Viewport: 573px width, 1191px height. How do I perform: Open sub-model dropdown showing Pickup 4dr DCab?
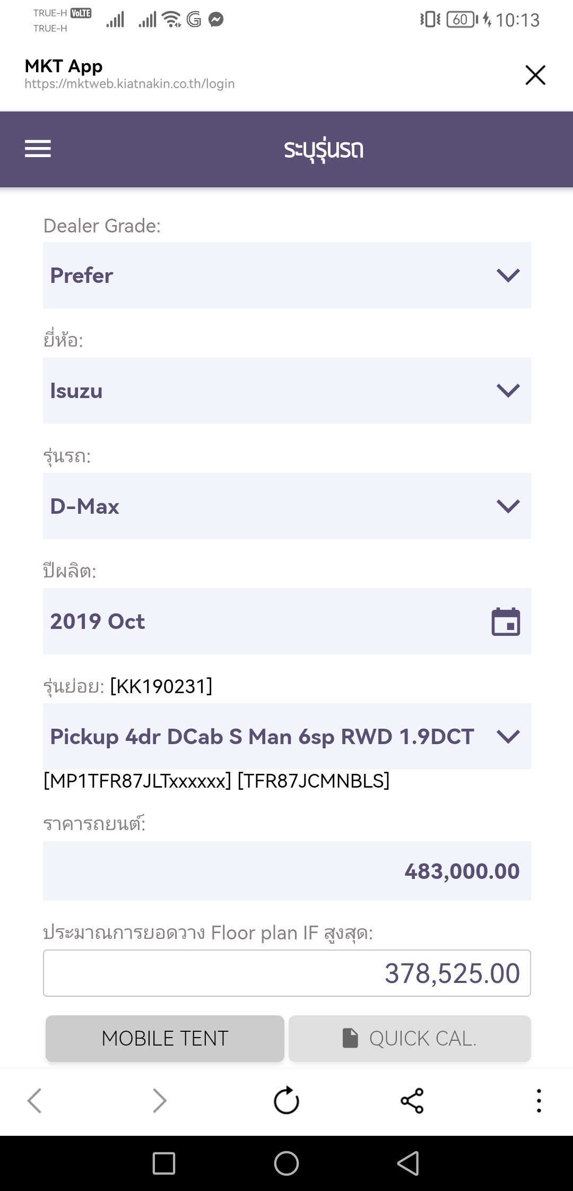pyautogui.click(x=286, y=736)
